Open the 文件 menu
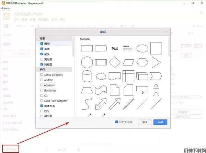The width and height of the screenshot is (206, 153). 16,20
